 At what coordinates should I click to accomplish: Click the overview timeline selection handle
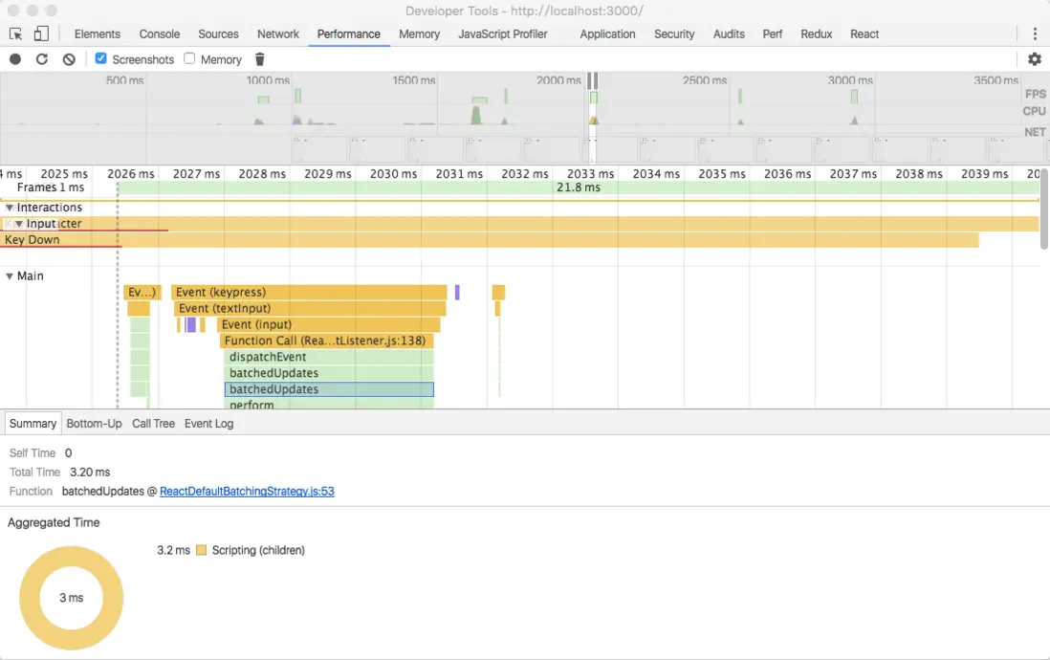[x=593, y=81]
